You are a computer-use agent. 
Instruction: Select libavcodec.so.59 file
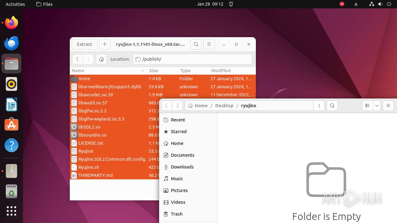pyautogui.click(x=163, y=95)
